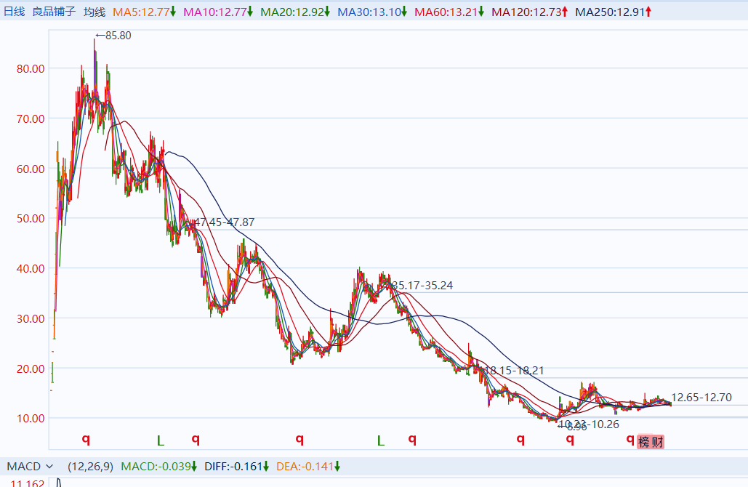Click the MA30:13.10 blue legend entry
The image size is (748, 487).
369,12
